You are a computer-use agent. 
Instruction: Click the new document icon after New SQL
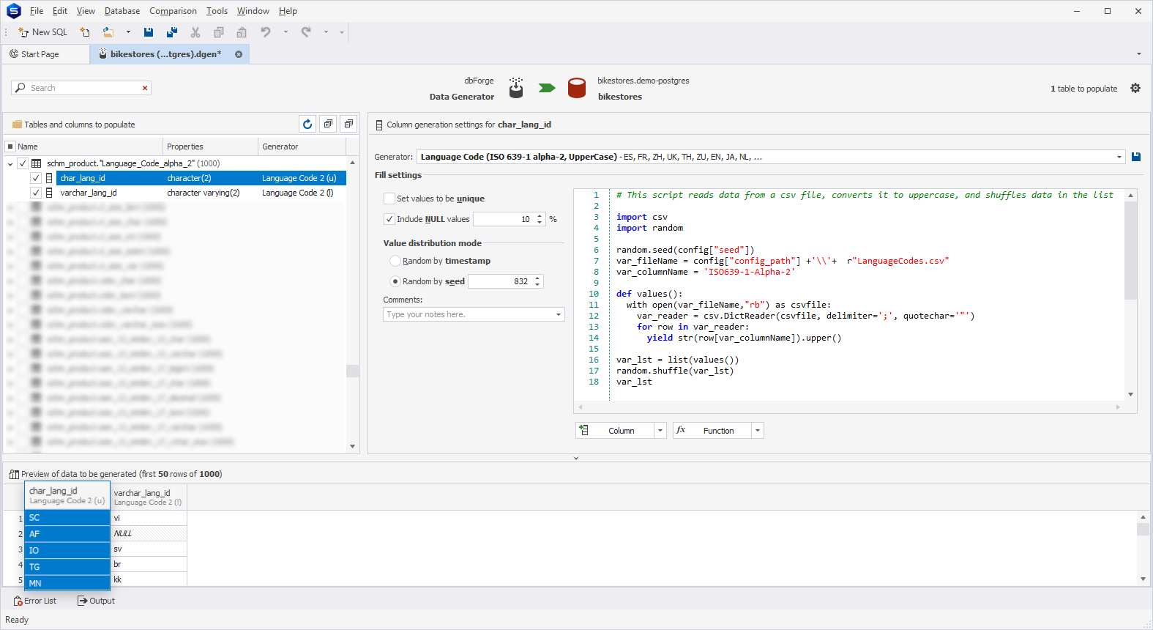pos(85,32)
